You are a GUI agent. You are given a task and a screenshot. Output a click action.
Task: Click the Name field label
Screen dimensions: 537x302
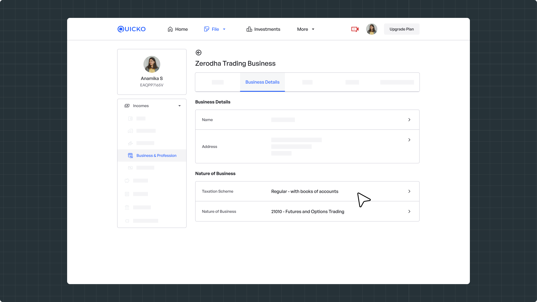pyautogui.click(x=207, y=120)
